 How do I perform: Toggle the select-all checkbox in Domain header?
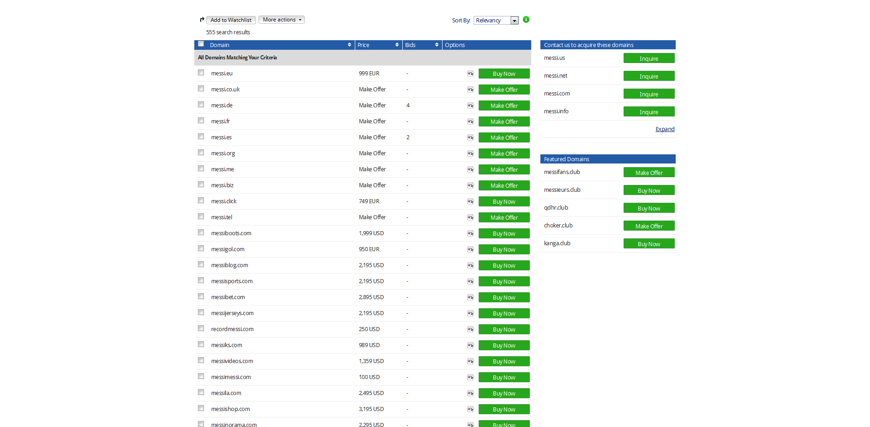201,44
